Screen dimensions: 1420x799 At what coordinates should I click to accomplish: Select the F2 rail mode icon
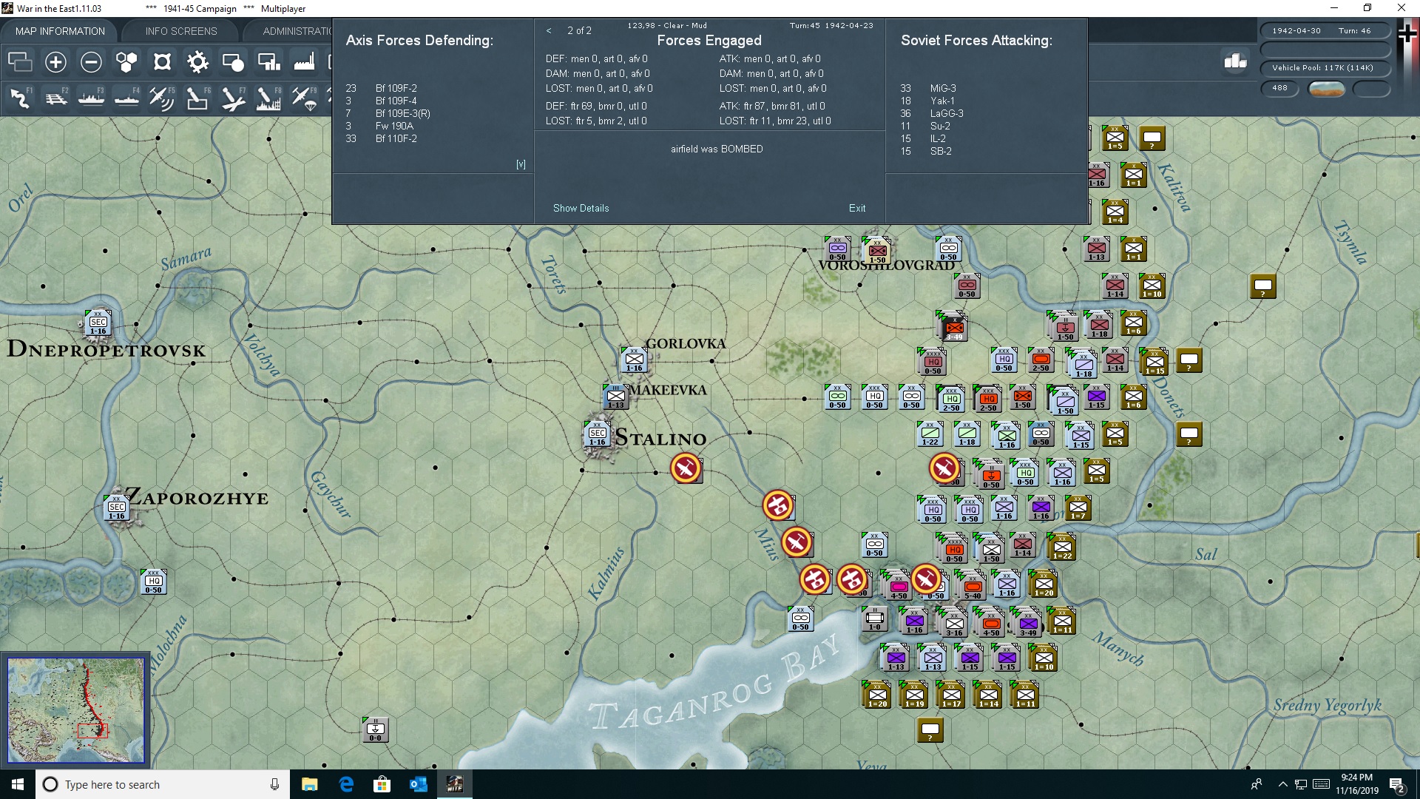[x=55, y=98]
